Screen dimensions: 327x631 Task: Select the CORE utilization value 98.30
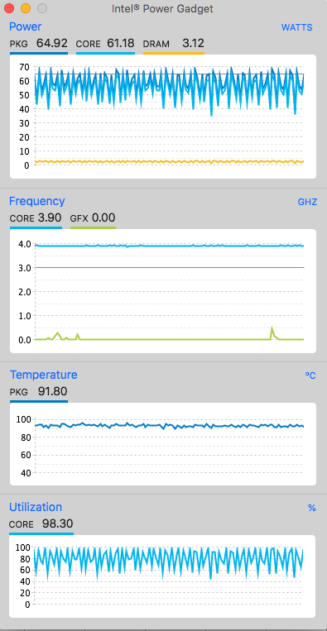(58, 524)
